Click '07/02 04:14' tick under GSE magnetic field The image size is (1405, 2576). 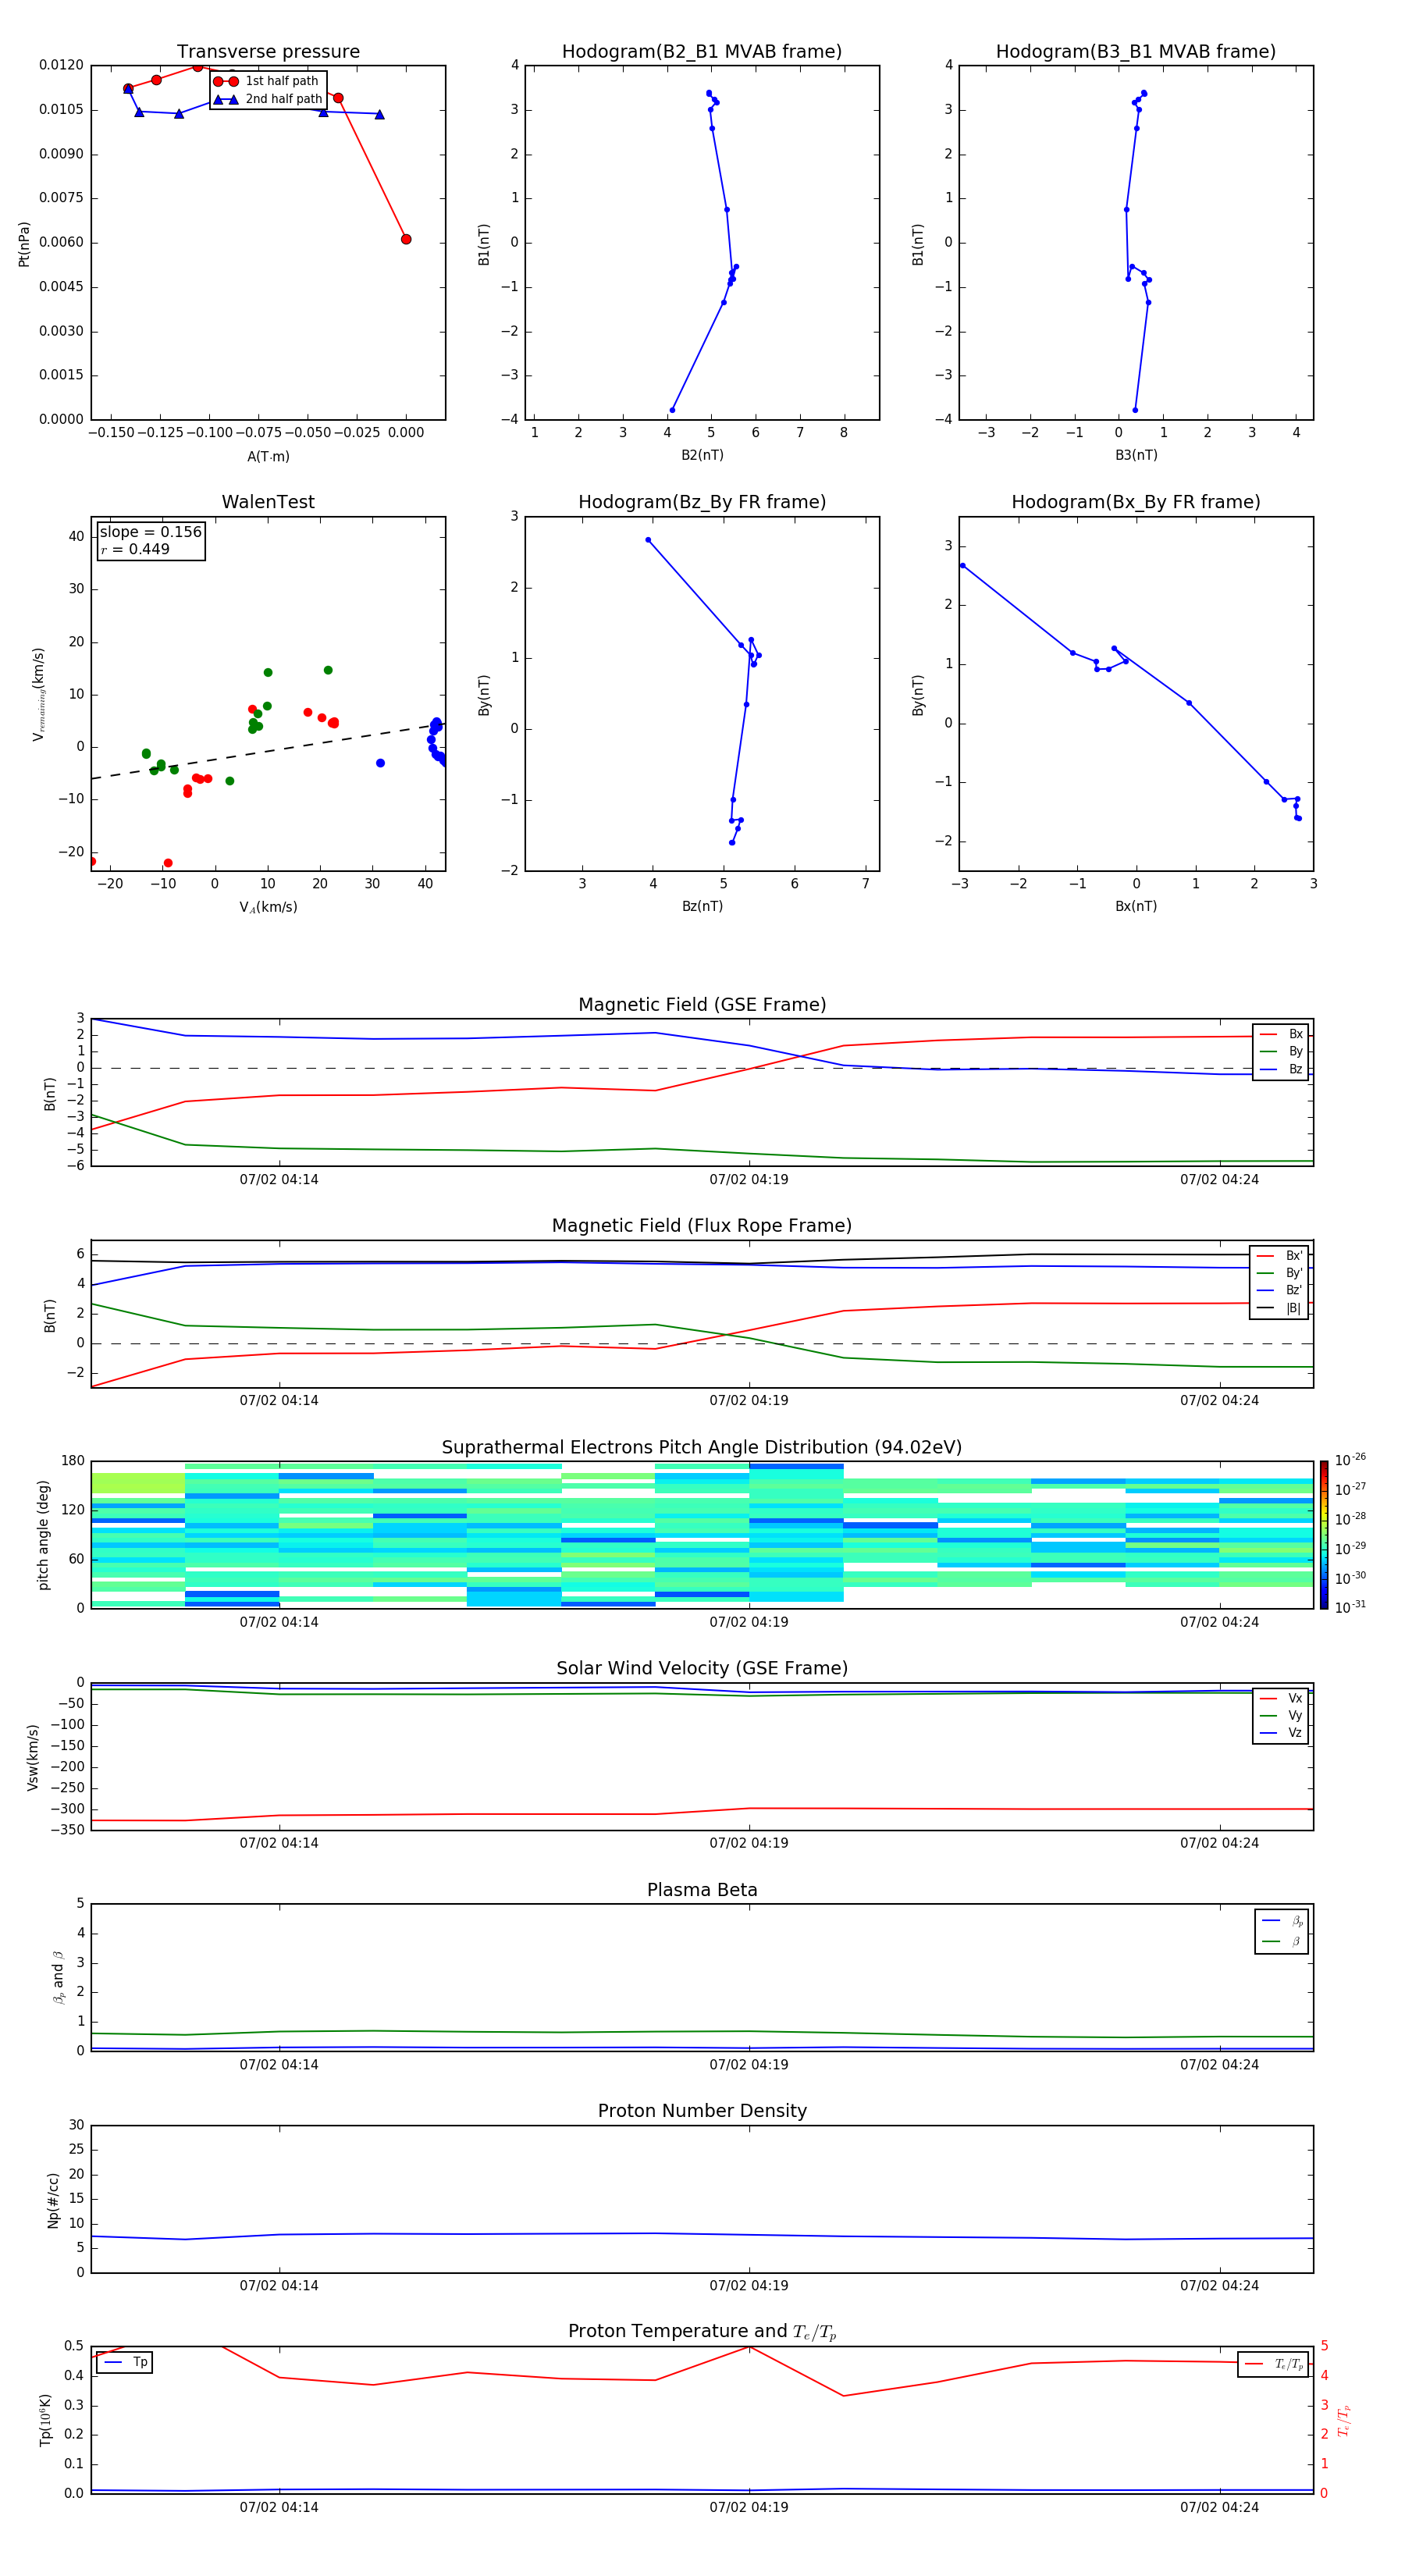(279, 1180)
